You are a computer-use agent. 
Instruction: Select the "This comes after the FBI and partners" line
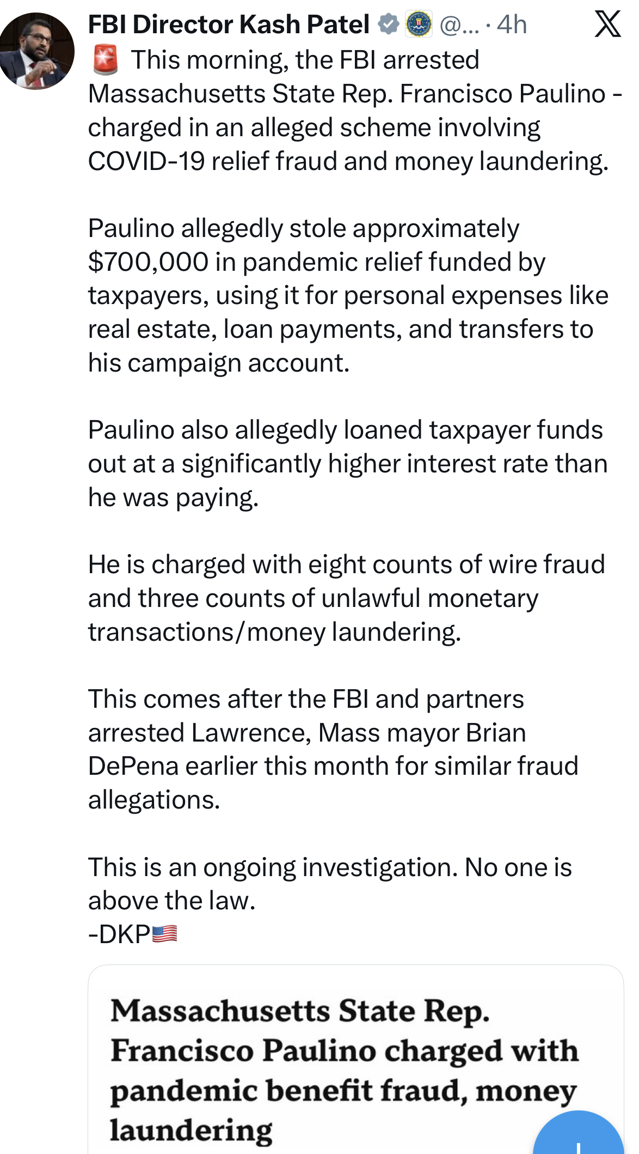tap(306, 699)
